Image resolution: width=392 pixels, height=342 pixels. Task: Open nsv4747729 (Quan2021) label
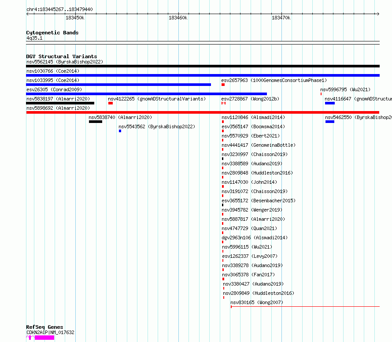pyautogui.click(x=249, y=228)
